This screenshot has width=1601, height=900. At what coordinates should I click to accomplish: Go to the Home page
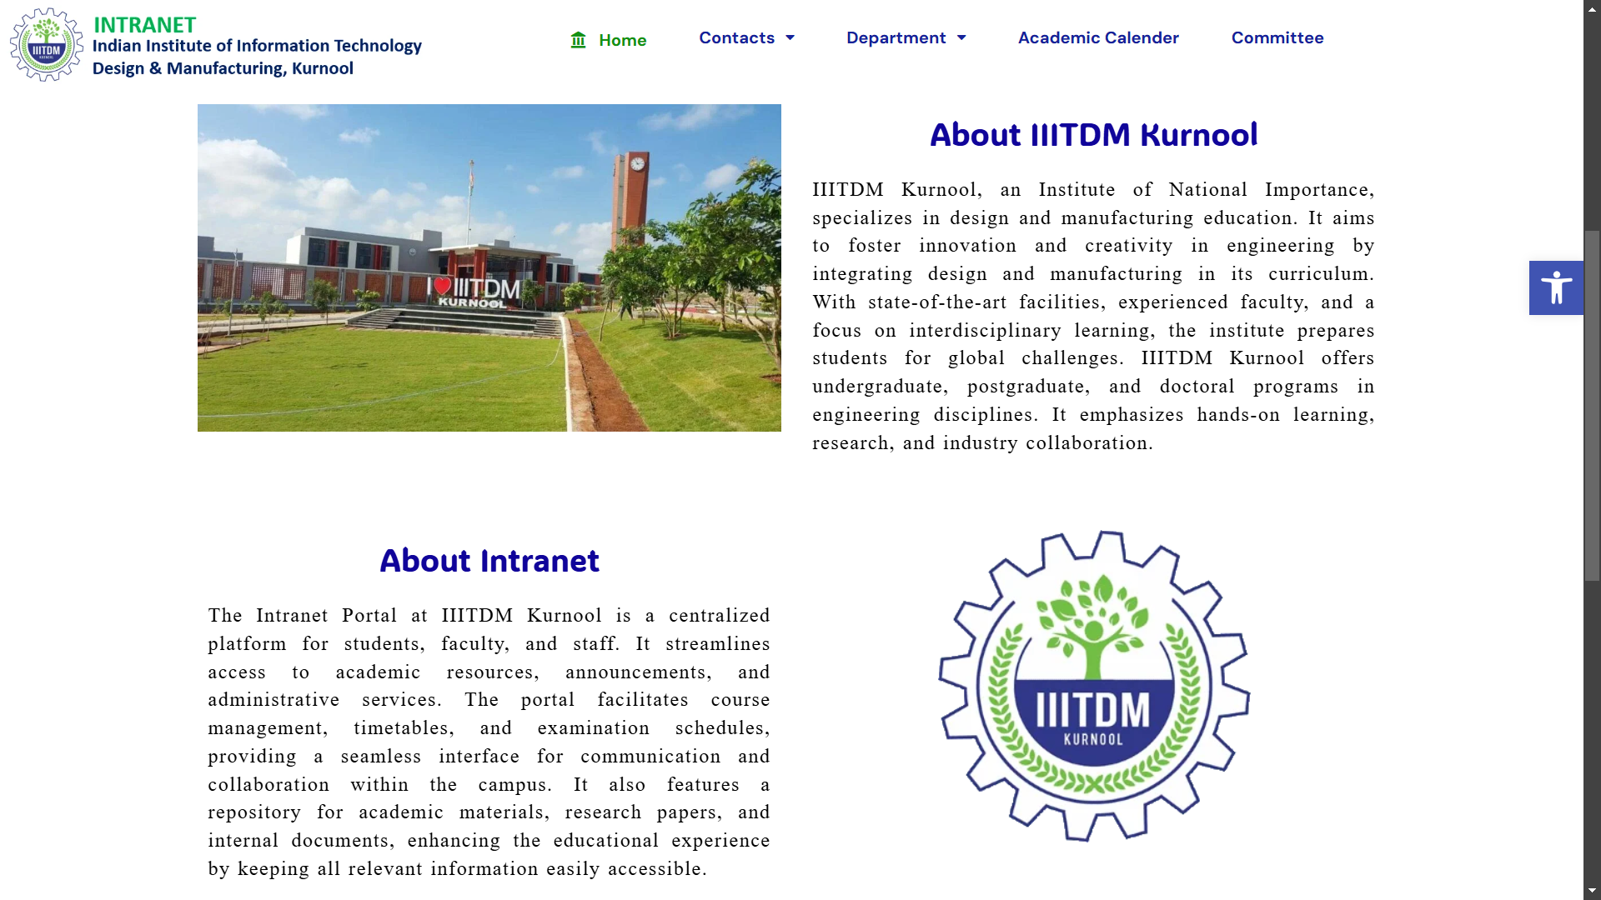pos(622,40)
